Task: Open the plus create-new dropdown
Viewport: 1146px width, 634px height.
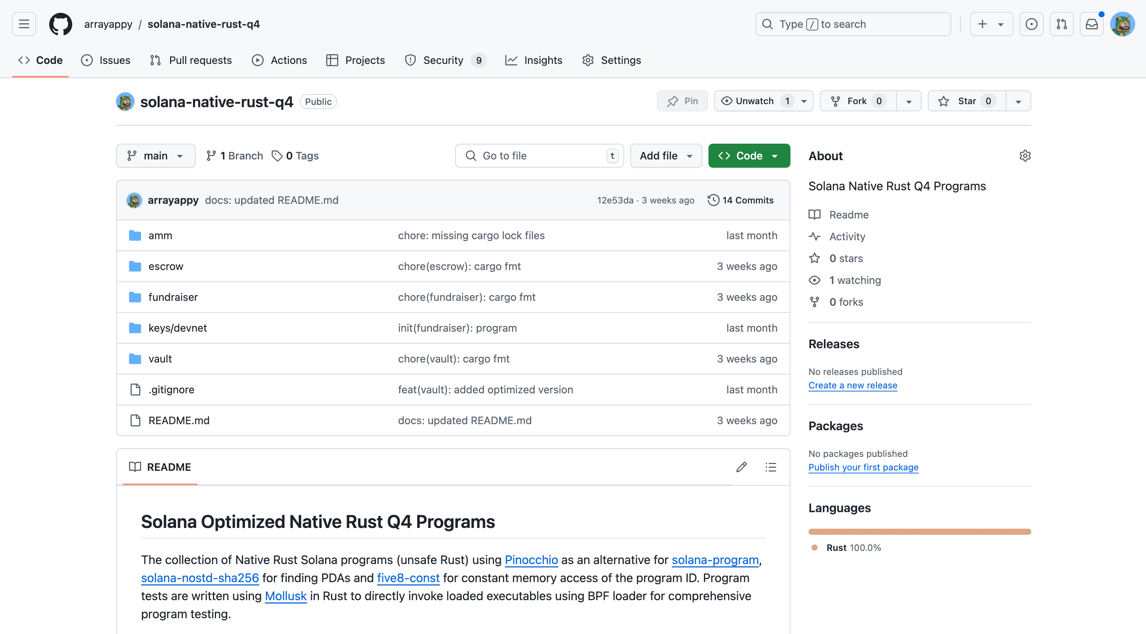Action: click(991, 24)
